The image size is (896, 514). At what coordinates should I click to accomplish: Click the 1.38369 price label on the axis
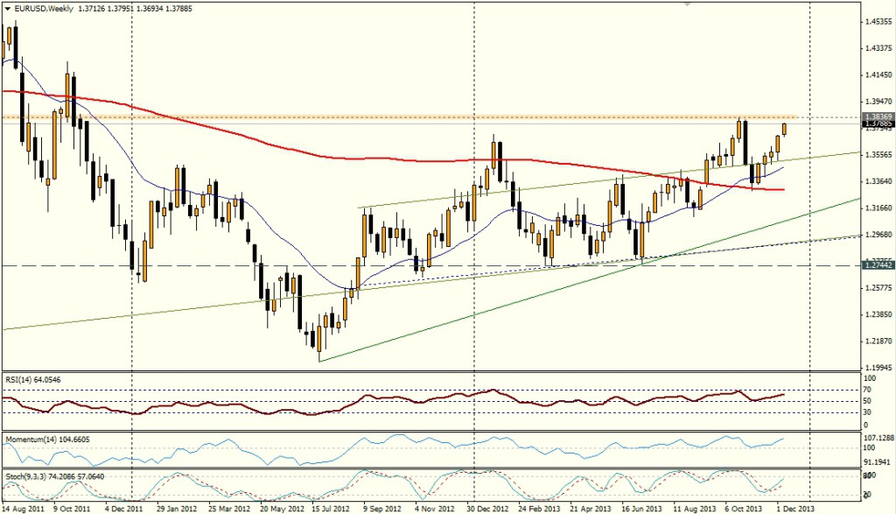tap(877, 116)
